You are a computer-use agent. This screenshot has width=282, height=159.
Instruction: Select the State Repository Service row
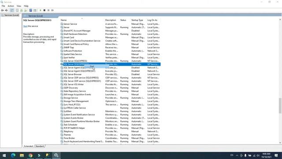(111, 91)
